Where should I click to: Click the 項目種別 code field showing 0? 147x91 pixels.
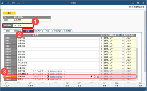[x=15, y=25]
